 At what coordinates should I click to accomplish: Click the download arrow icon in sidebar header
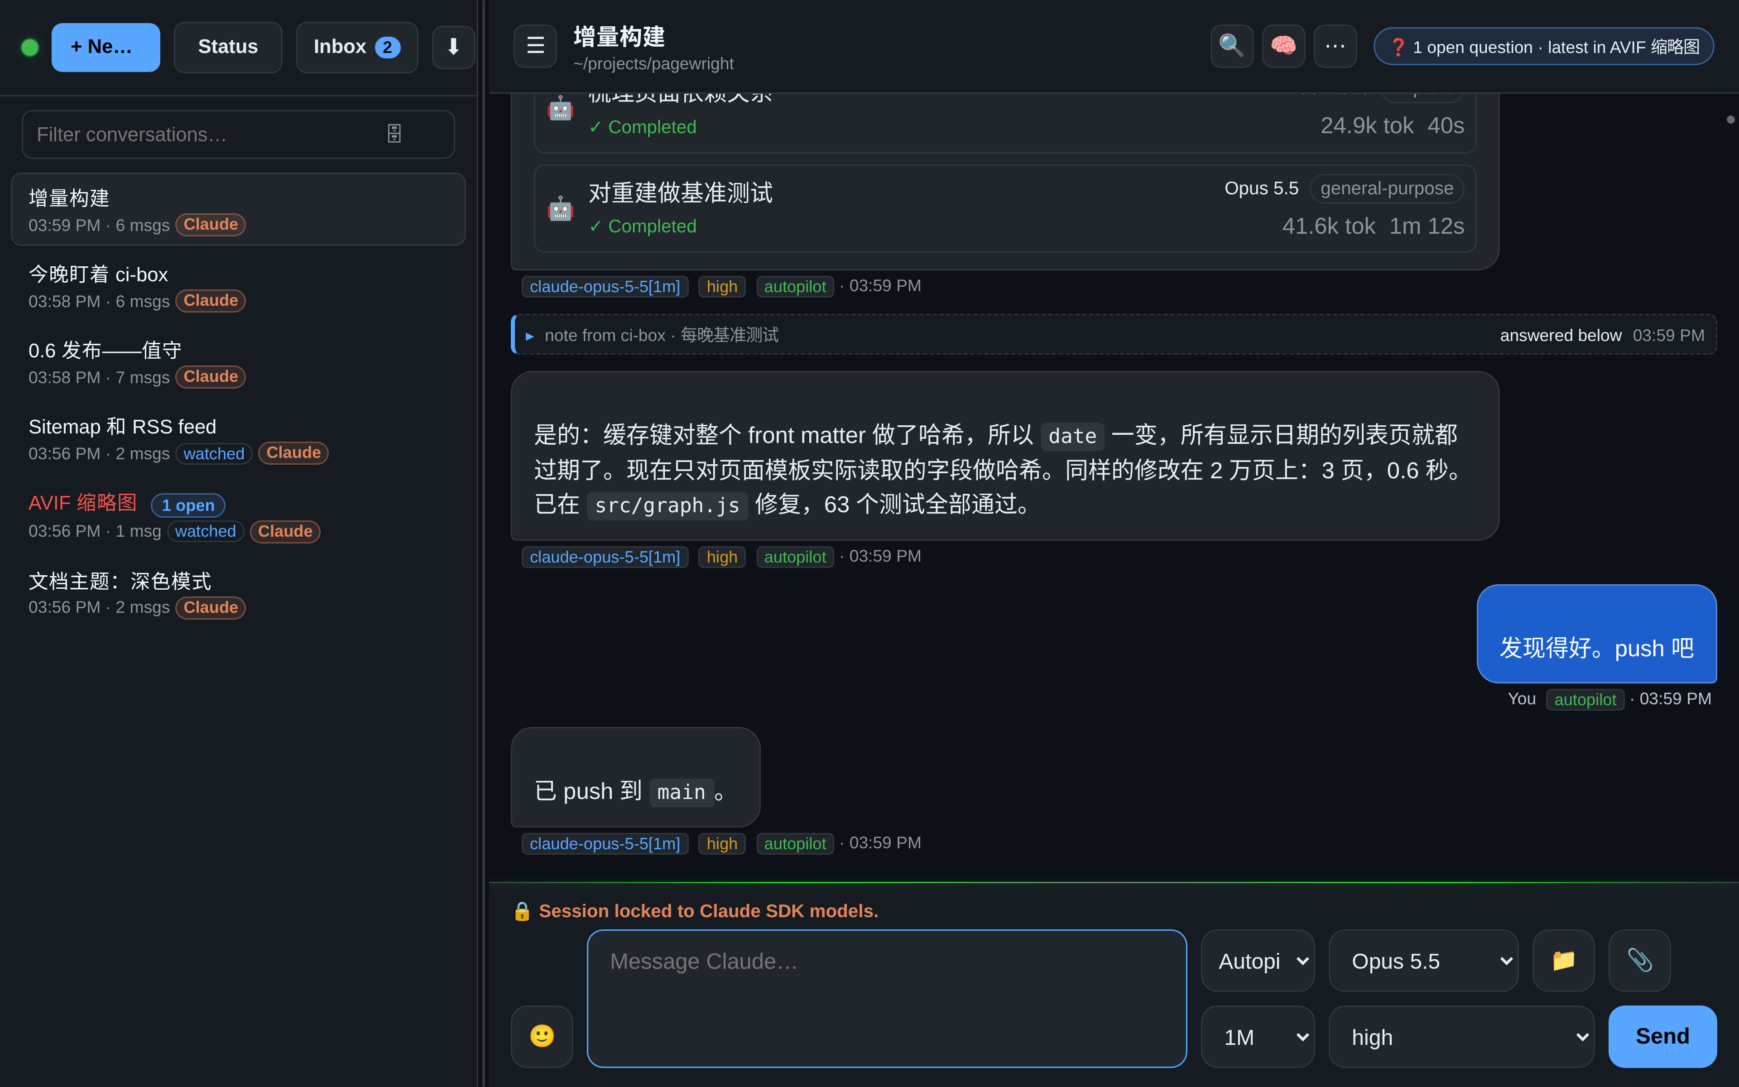(453, 47)
